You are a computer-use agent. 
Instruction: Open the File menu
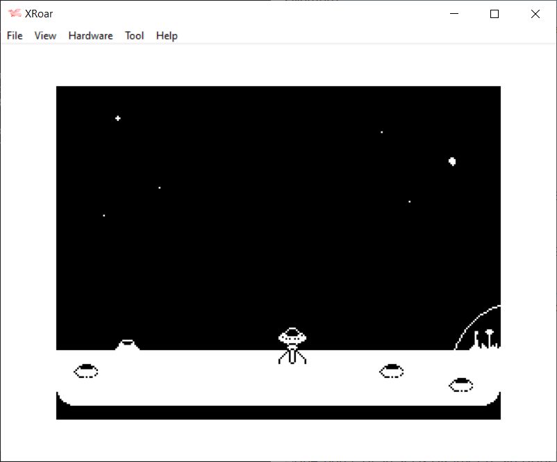pos(15,35)
